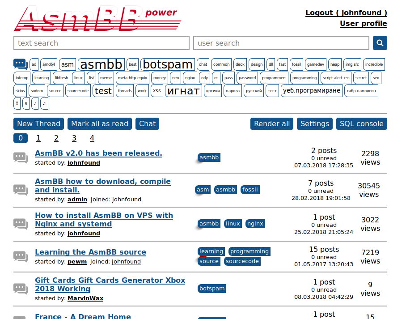Click Mark all as read
This screenshot has height=319, width=406.
click(100, 123)
